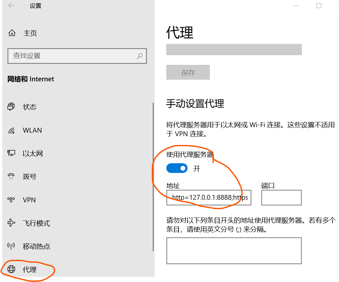Click the Mobile hotspot icon
The width and height of the screenshot is (339, 282).
point(11,246)
